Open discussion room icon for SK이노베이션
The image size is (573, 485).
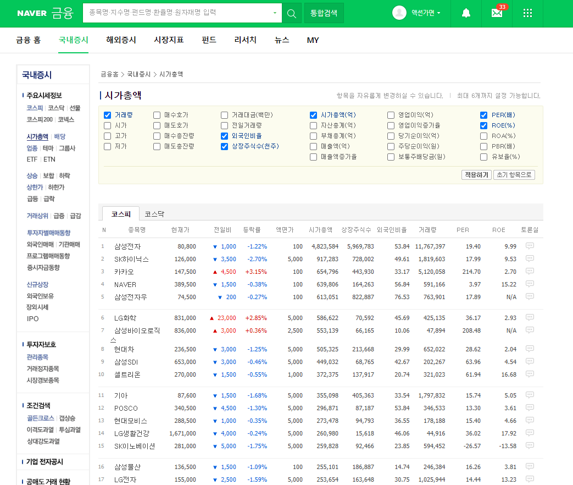click(530, 445)
